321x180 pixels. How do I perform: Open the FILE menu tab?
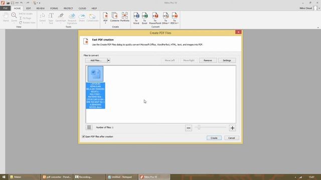[6, 8]
